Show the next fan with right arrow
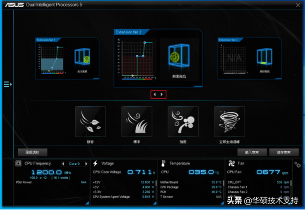Image resolution: width=305 pixels, height=211 pixels. point(162,94)
